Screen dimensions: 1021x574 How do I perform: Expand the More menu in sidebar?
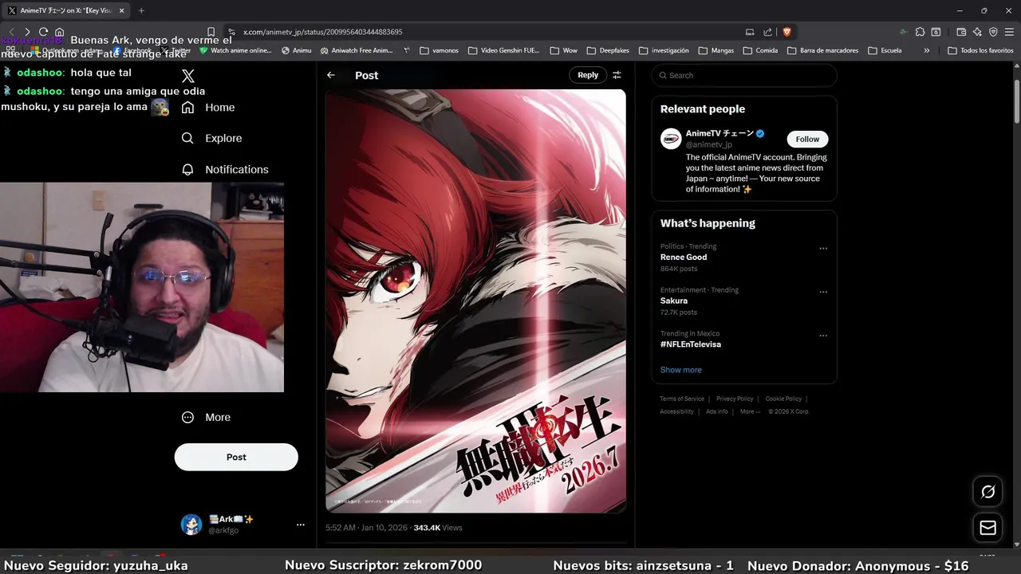[206, 417]
